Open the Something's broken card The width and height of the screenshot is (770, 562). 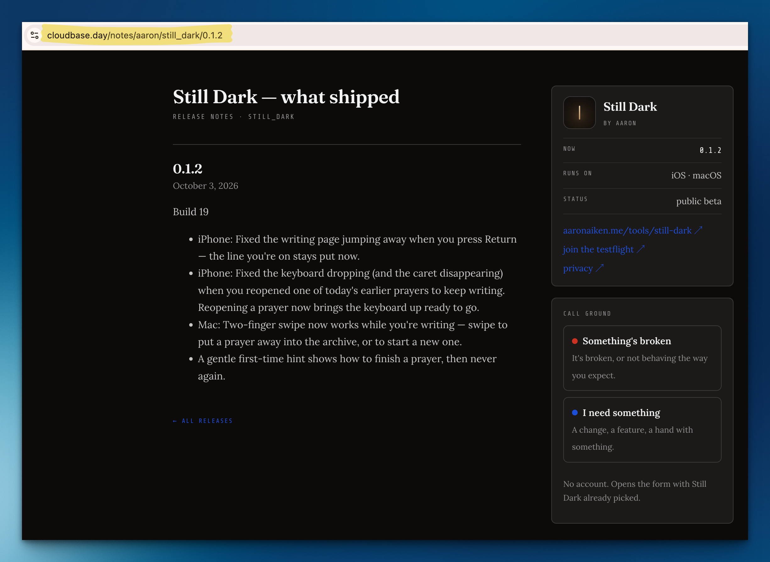pyautogui.click(x=642, y=358)
